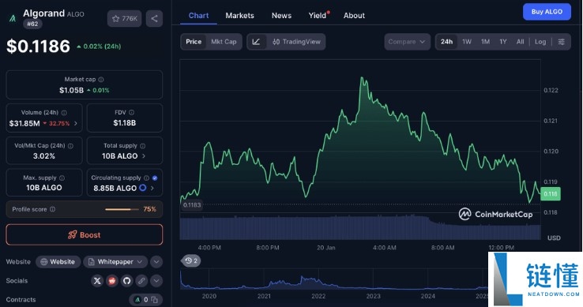Click the verified circulating supply badge
583x307 pixels.
pos(155,178)
